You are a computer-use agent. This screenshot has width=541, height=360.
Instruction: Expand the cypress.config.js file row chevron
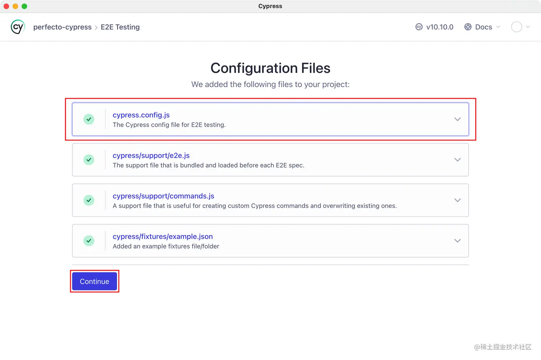[457, 119]
